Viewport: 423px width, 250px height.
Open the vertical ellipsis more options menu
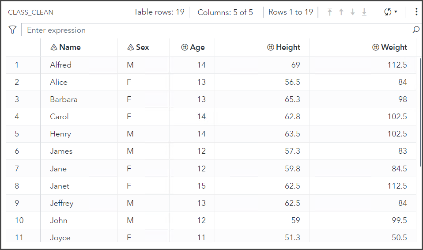click(x=416, y=12)
